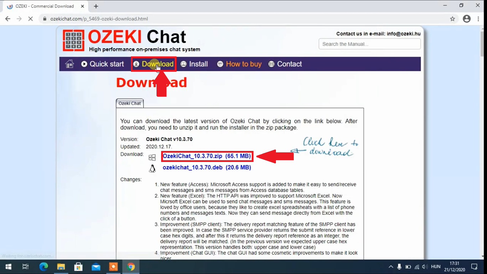Image resolution: width=487 pixels, height=274 pixels.
Task: Open File Explorer from the taskbar
Action: click(61, 267)
